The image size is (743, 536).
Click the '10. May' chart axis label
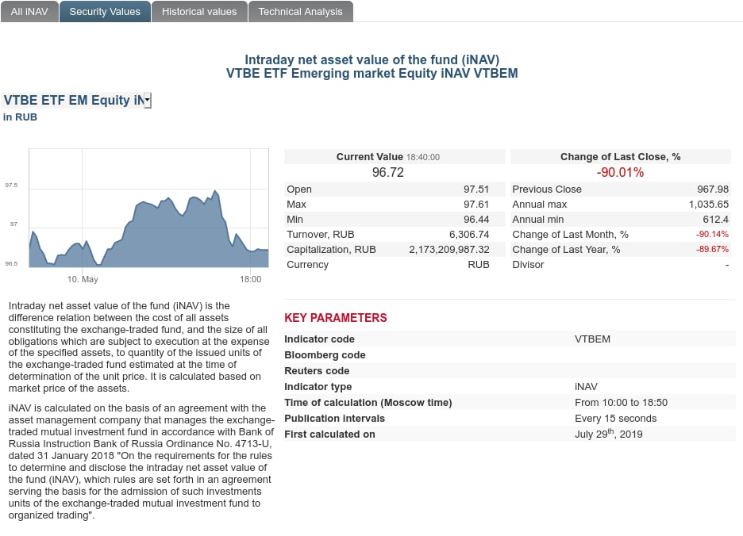coord(83,279)
